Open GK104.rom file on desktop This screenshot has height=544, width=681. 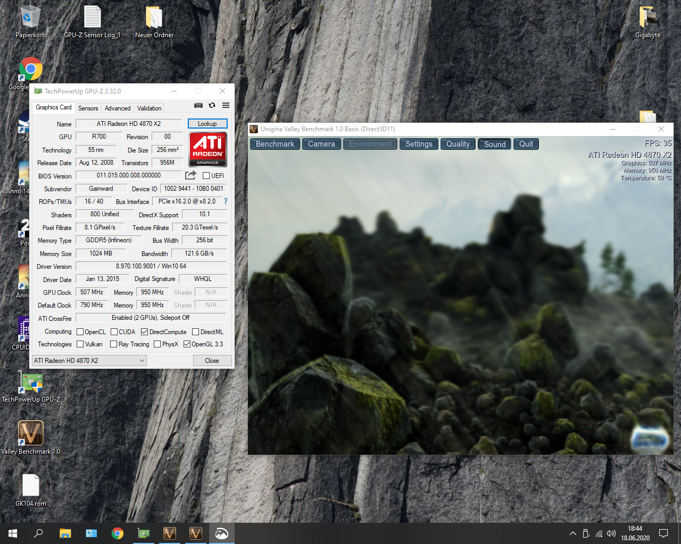click(x=31, y=490)
